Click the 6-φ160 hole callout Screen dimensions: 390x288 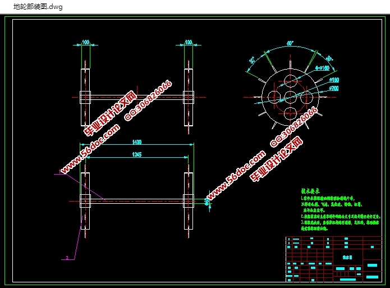point(322,68)
